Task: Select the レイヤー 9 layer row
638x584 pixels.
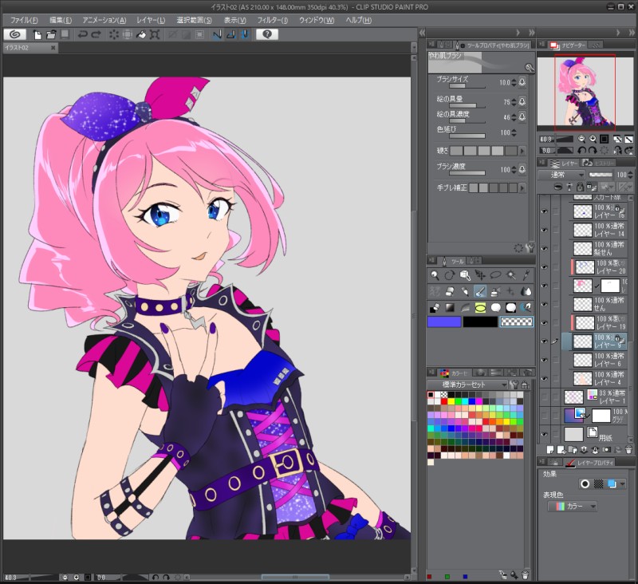Action: pyautogui.click(x=594, y=341)
